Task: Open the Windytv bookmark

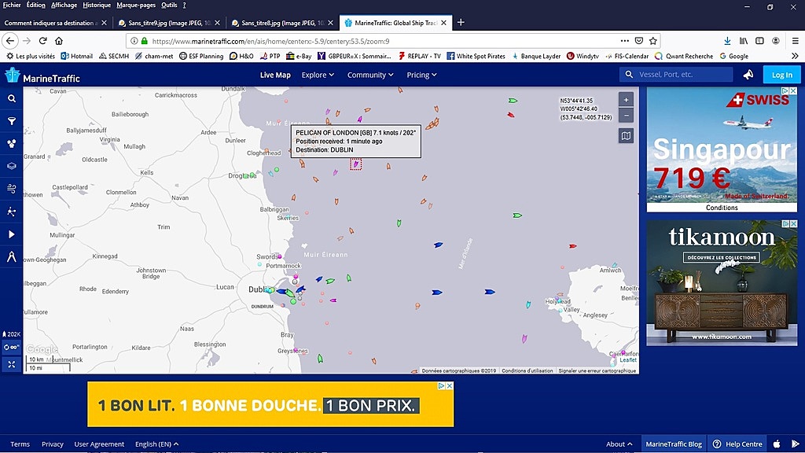Action: coord(583,56)
